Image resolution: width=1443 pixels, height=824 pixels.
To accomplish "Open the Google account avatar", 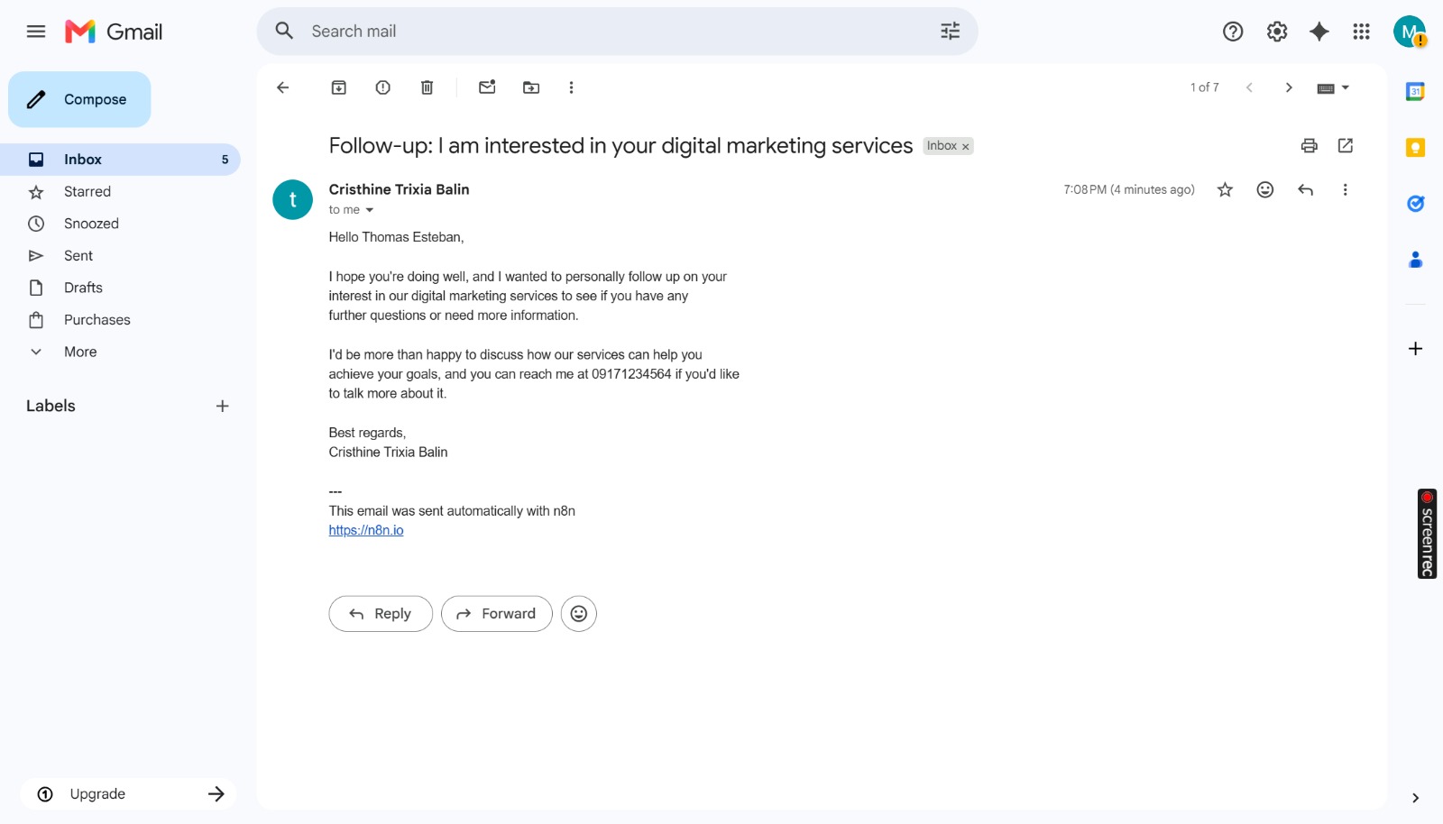I will click(x=1410, y=32).
